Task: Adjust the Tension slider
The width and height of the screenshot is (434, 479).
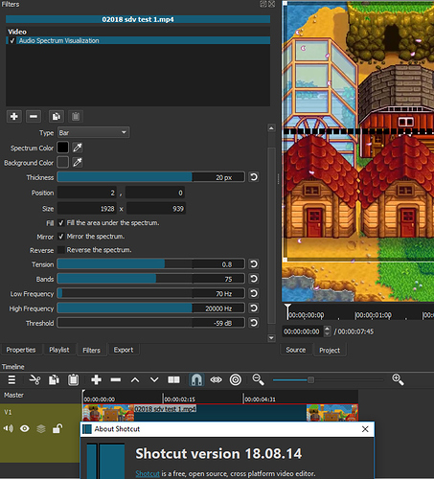Action: click(x=151, y=264)
